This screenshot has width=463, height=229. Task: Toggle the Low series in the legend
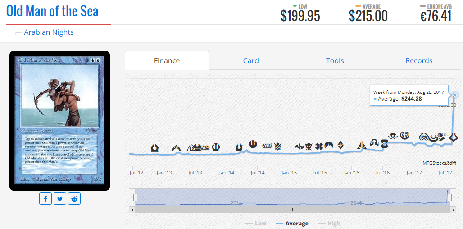tap(256, 224)
